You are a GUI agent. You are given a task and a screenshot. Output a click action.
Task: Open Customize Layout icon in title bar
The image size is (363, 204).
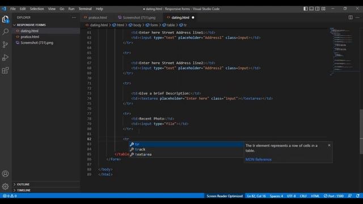[x=323, y=9]
